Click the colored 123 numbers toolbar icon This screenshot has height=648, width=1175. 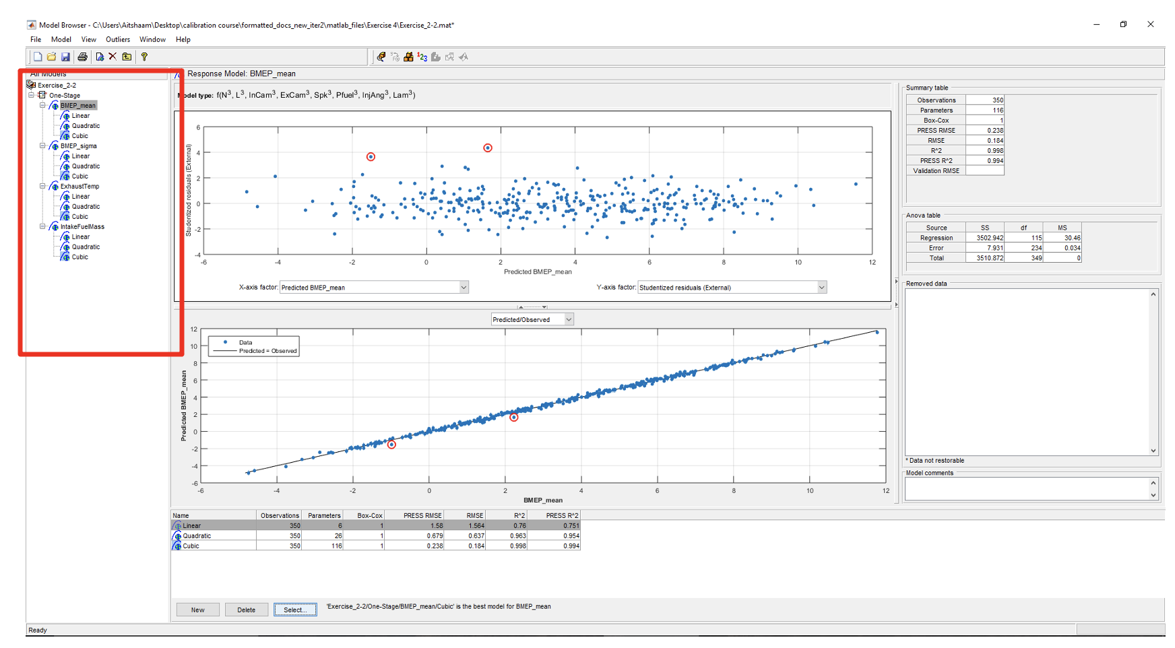(x=422, y=57)
